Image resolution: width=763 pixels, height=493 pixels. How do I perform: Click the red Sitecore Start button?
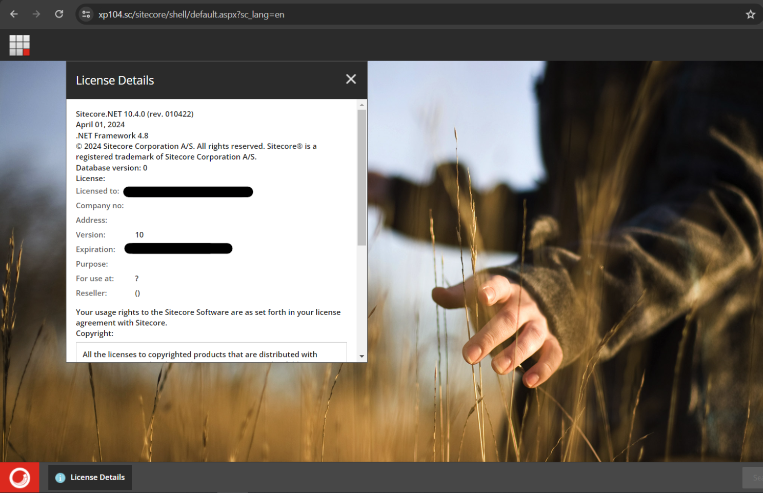(19, 477)
